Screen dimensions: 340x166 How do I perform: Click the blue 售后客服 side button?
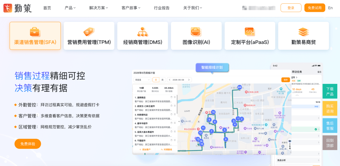[x=330, y=126]
